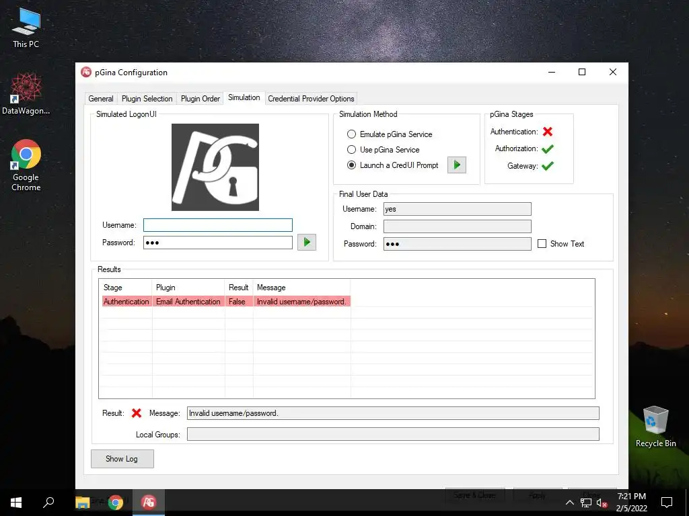Click the Message column header
The image size is (689, 516).
point(302,288)
